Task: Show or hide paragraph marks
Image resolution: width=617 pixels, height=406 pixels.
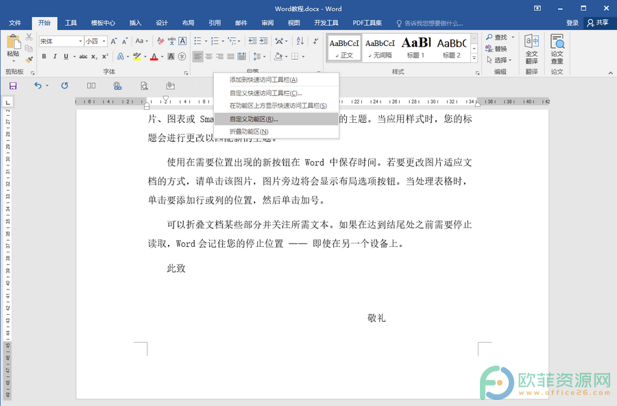Action: click(x=315, y=41)
